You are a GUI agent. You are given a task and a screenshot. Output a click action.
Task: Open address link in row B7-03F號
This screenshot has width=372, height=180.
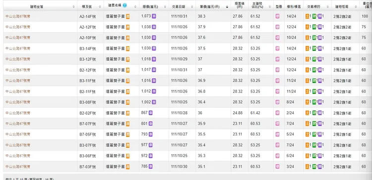18,167
